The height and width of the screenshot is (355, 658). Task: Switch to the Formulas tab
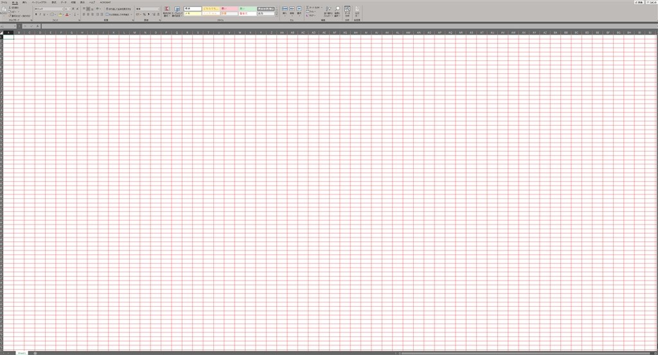point(54,3)
